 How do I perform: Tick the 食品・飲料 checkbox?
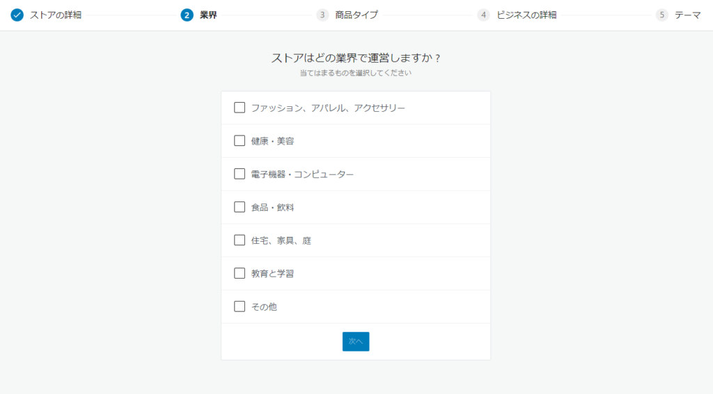coord(240,207)
